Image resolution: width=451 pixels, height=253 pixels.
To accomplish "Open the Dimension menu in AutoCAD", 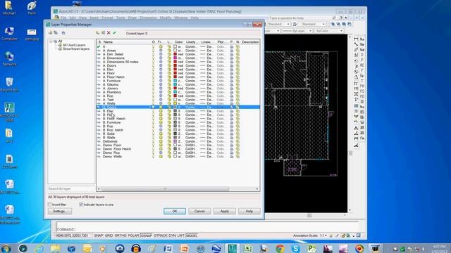I will (x=148, y=18).
